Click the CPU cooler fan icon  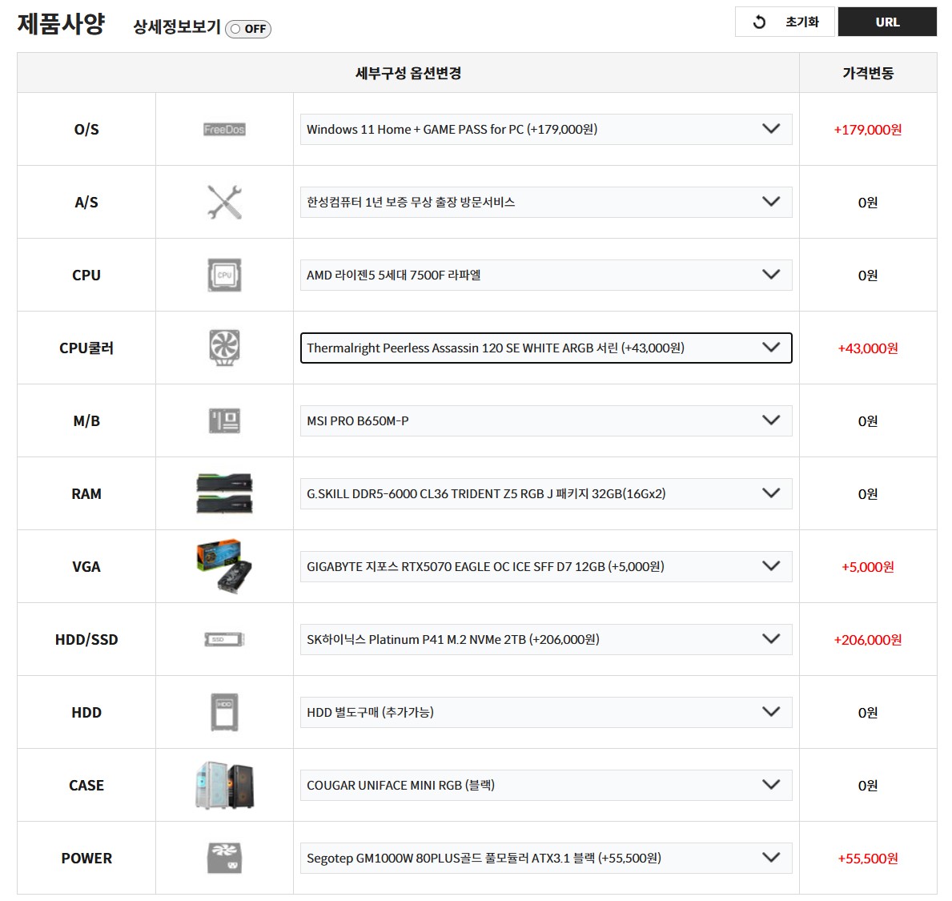[224, 348]
